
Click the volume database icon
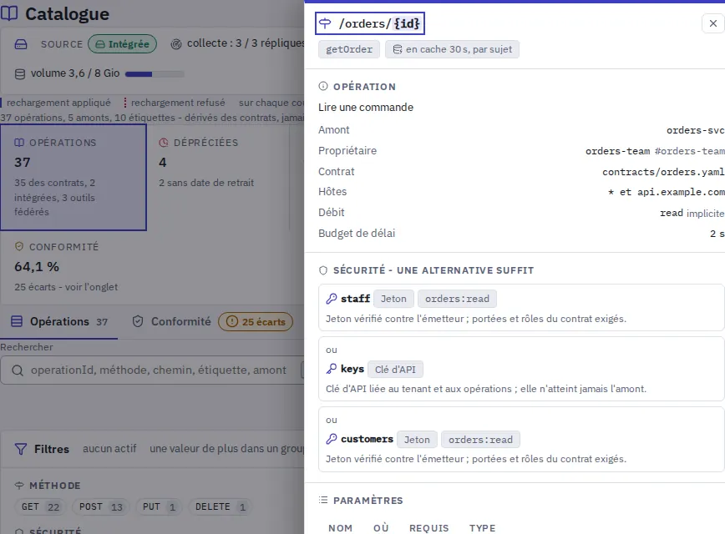pyautogui.click(x=20, y=74)
